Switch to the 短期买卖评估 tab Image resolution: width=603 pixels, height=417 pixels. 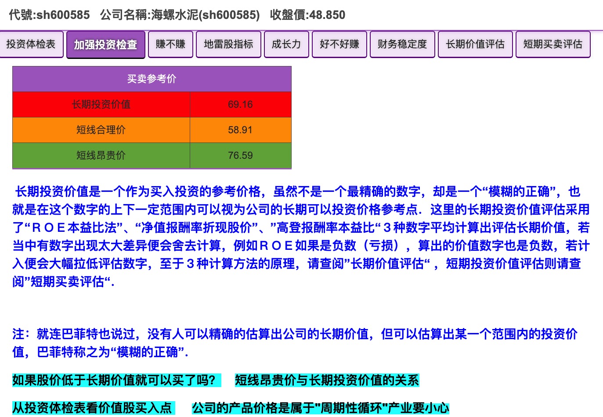tap(553, 44)
